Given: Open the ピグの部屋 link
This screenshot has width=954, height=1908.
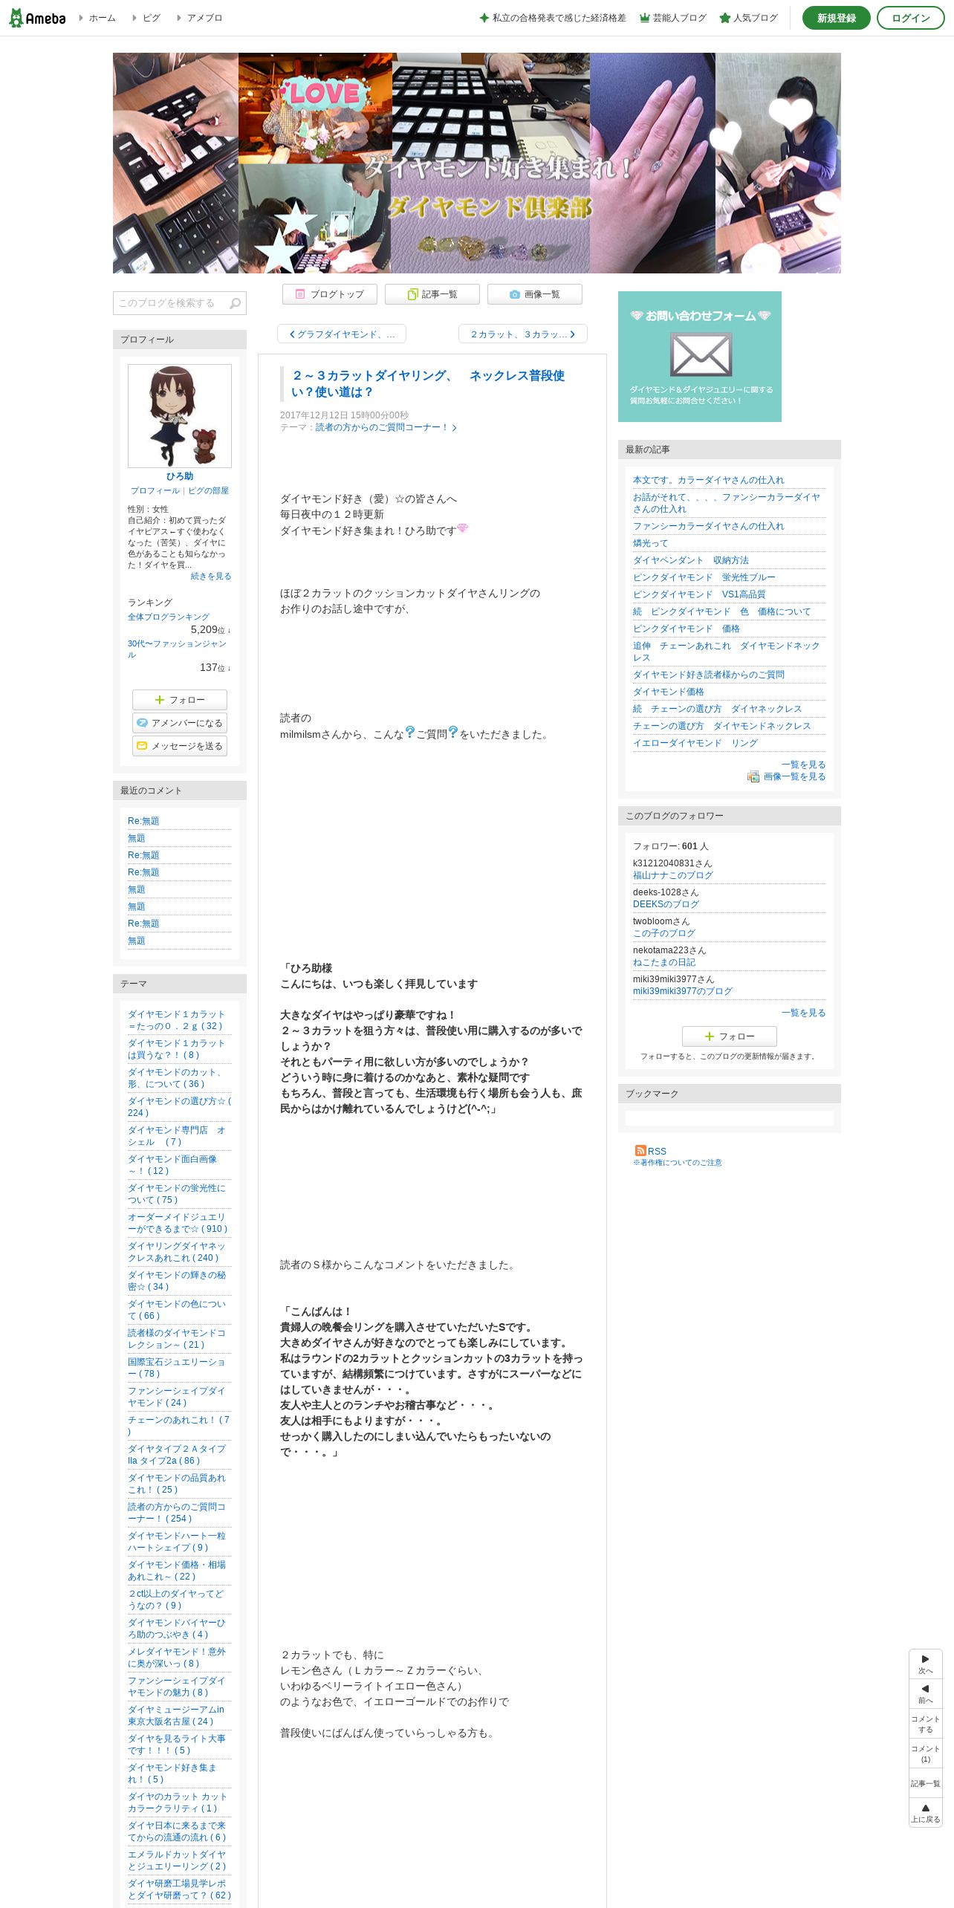Looking at the screenshot, I should point(208,491).
